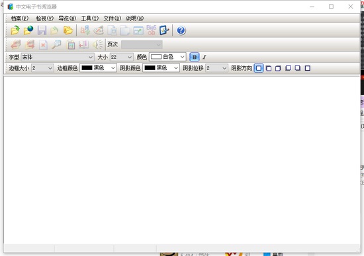Click the magnifying glass find icon
This screenshot has height=256, width=364.
tap(56, 44)
